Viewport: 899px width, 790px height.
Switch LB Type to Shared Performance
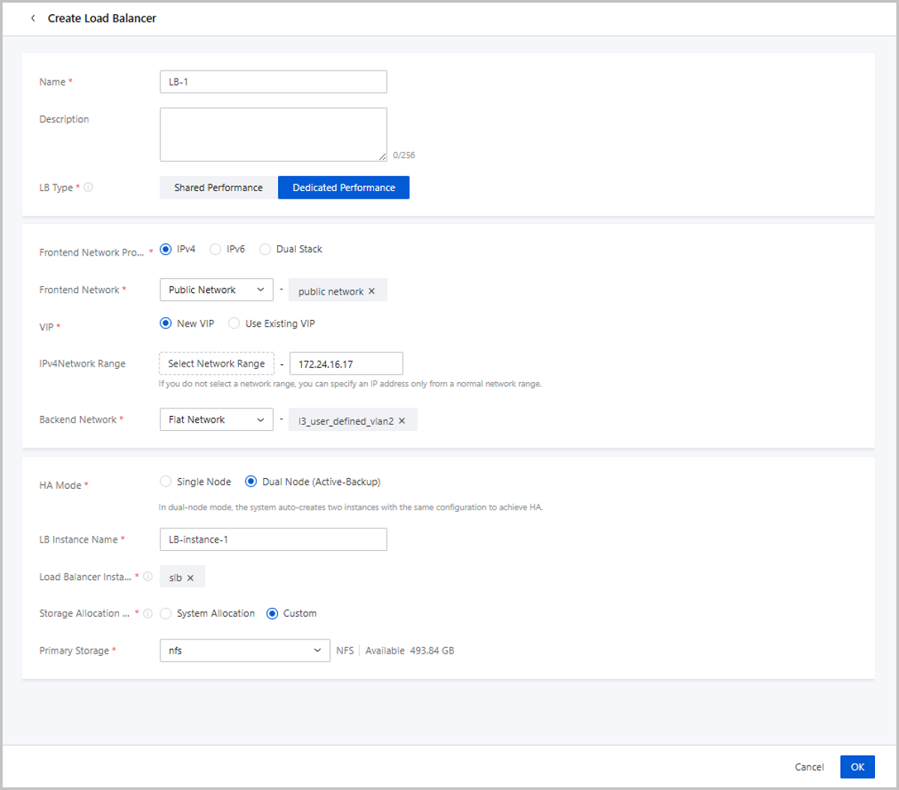coord(218,187)
